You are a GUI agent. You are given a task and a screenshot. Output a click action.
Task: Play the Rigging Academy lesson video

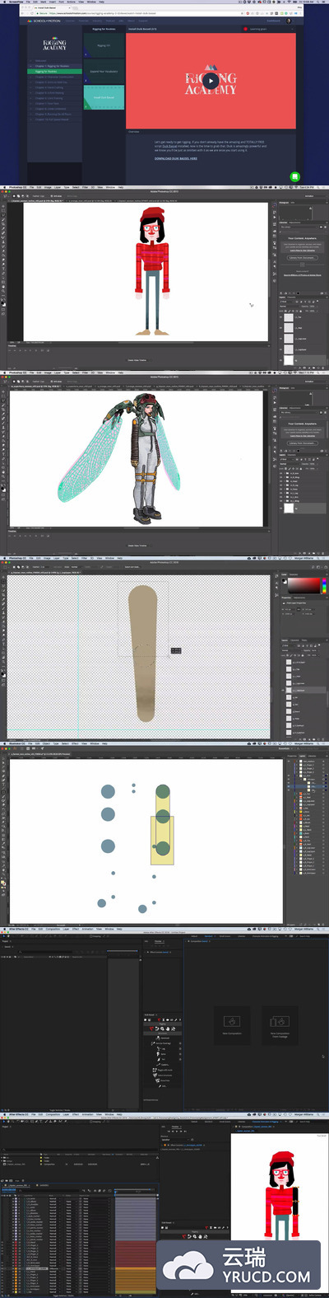(x=211, y=80)
